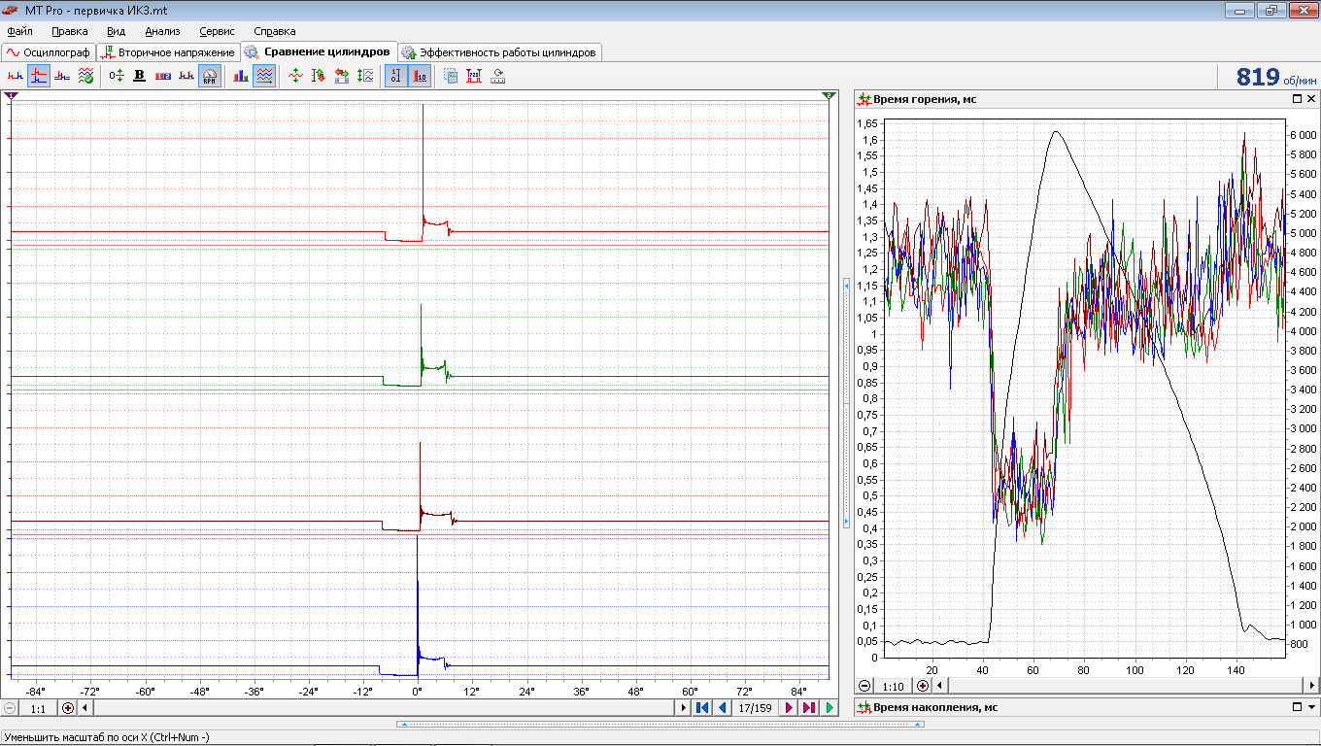This screenshot has height=746, width=1321.
Task: Start playback with the green play arrow
Action: [830, 708]
